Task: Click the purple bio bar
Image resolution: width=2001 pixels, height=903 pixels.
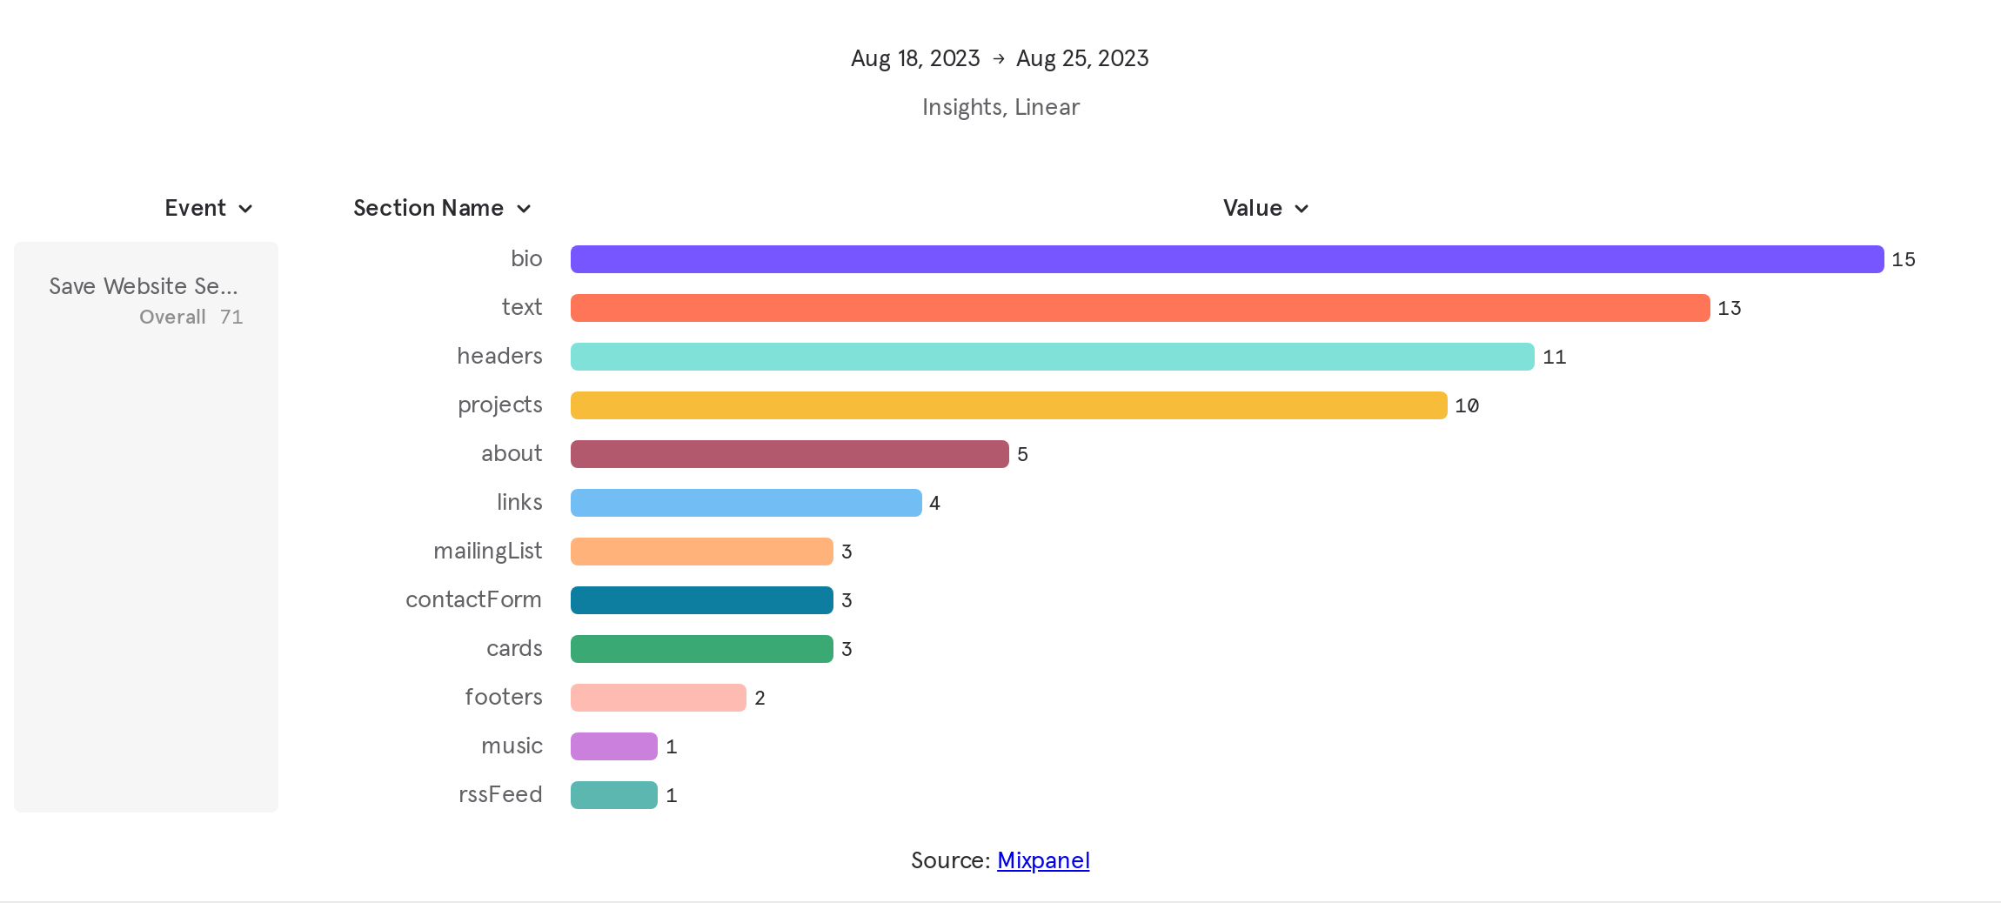Action: click(1227, 259)
